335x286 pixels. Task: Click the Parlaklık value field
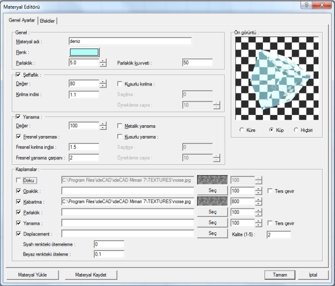click(x=84, y=63)
